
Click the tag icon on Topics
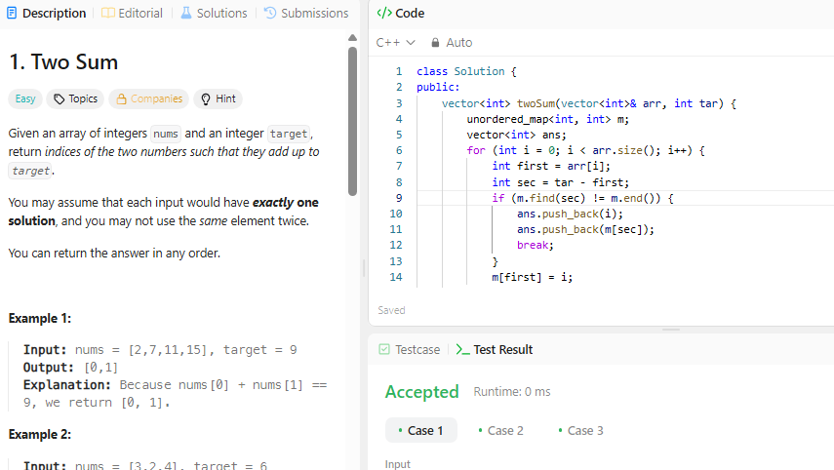[x=60, y=98]
